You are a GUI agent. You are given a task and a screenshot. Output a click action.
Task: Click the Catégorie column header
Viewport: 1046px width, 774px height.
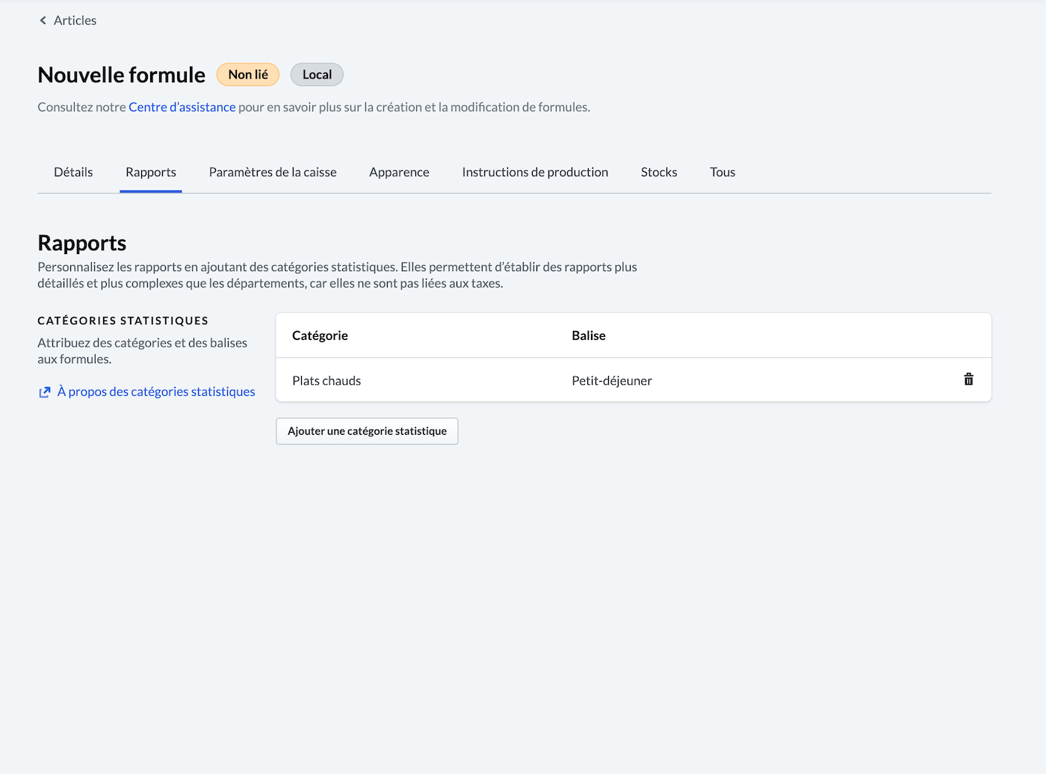pos(320,336)
